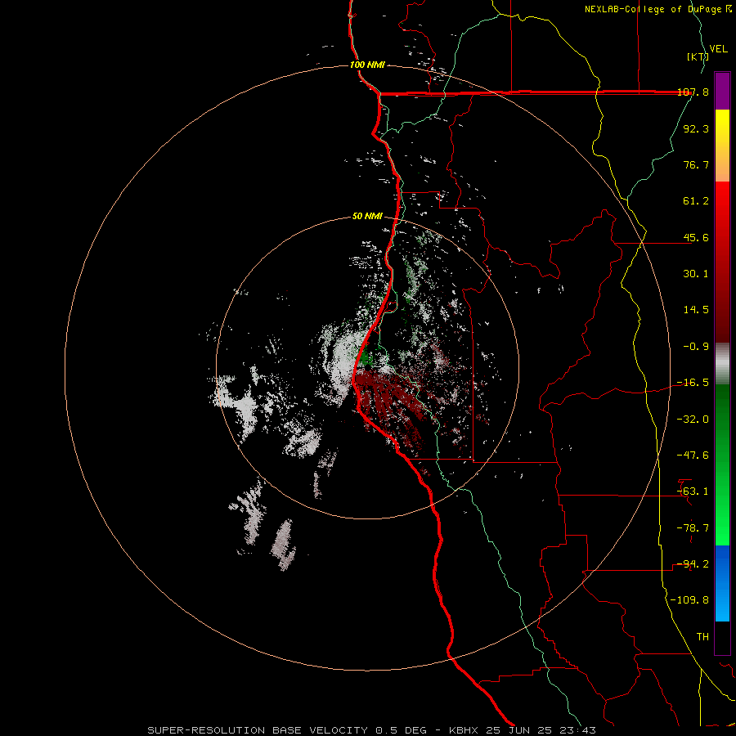Click the [KT] units label
The height and width of the screenshot is (736, 736).
[x=698, y=56]
